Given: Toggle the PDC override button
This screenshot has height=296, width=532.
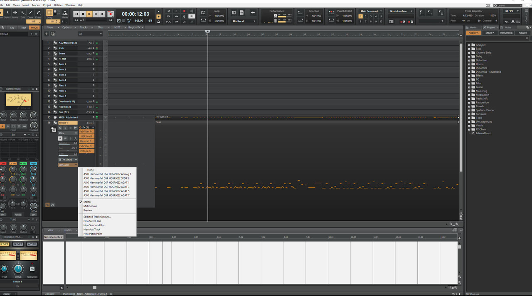Looking at the screenshot, I should (169, 21).
